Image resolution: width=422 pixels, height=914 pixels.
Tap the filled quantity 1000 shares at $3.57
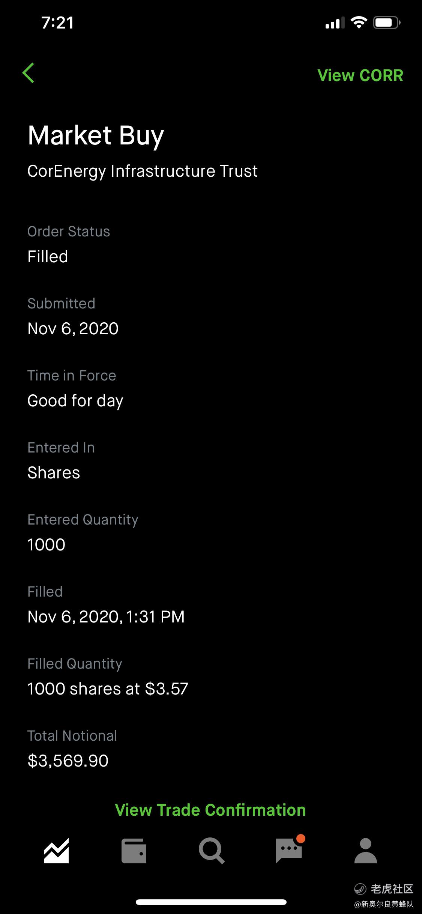pos(108,689)
